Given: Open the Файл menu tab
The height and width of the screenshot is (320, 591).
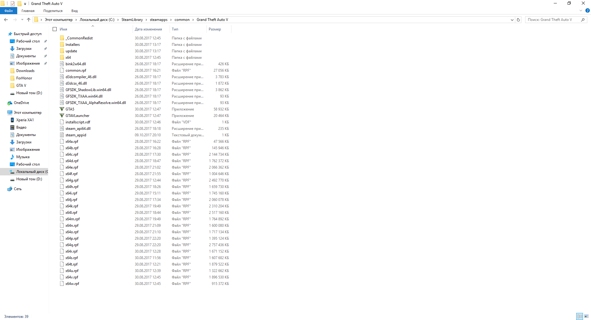Looking at the screenshot, I should [9, 11].
